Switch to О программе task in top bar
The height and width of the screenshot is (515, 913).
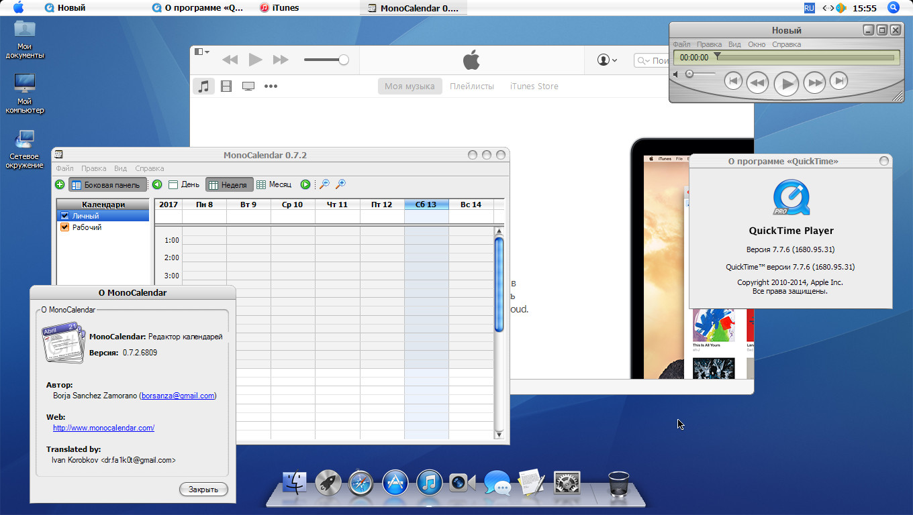point(198,8)
